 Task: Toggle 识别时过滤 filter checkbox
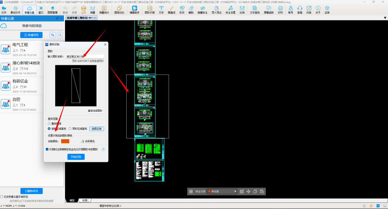[x=47, y=149]
